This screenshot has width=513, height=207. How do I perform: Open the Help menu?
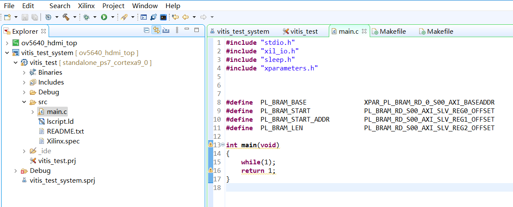click(x=173, y=6)
